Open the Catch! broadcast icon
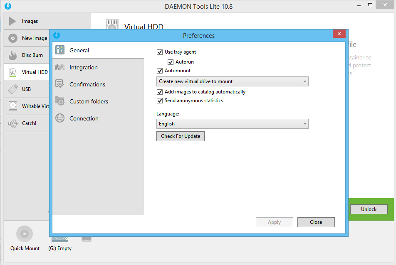 pos(13,123)
